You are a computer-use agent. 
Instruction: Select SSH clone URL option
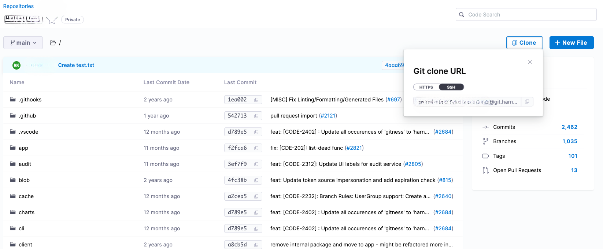pyautogui.click(x=451, y=87)
